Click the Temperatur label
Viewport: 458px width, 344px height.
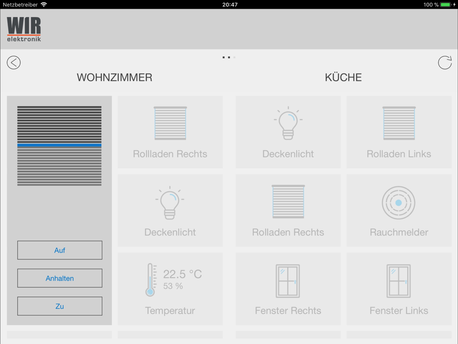[x=170, y=311]
